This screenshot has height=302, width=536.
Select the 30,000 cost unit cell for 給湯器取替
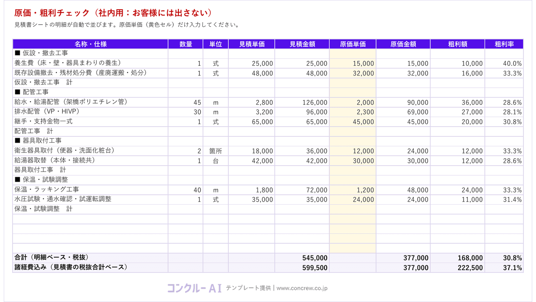pos(353,161)
